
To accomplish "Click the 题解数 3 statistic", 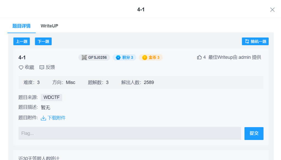I will pyautogui.click(x=98, y=82).
